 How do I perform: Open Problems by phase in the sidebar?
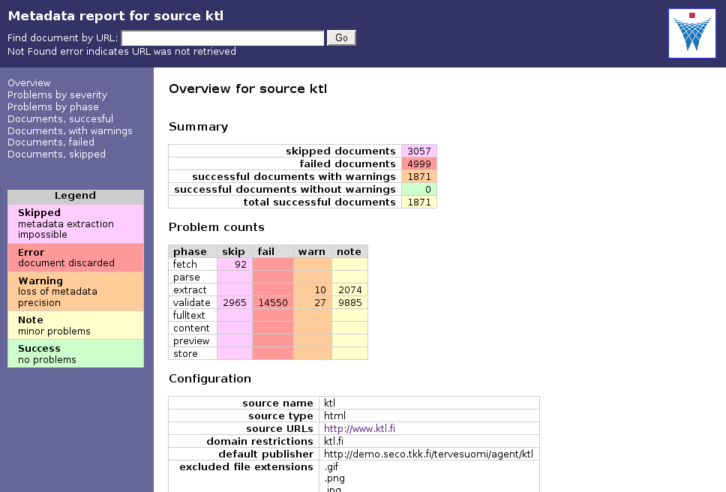[52, 107]
